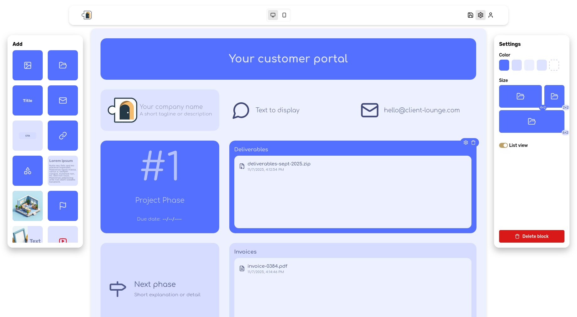Switch to desktop preview mode
The image size is (577, 317).
point(273,15)
